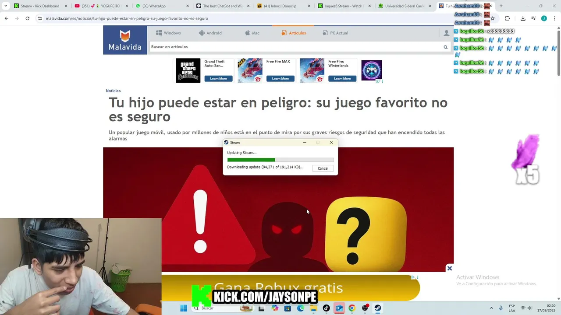
Task: Open Windows Start menu
Action: (184, 308)
